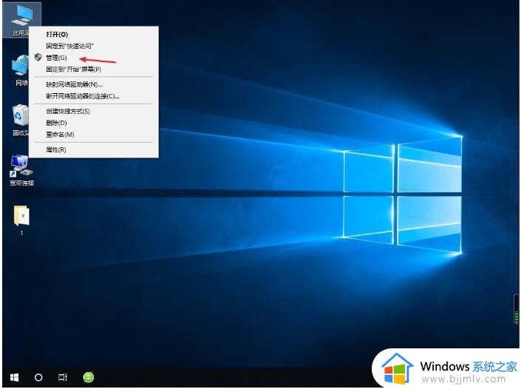Click the shield icon beside 管理(G)

click(x=38, y=57)
